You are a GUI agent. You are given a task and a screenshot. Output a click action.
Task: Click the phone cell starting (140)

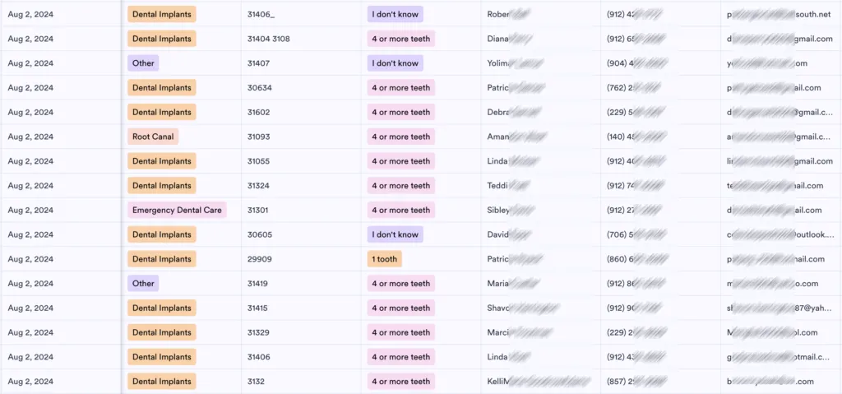point(660,137)
